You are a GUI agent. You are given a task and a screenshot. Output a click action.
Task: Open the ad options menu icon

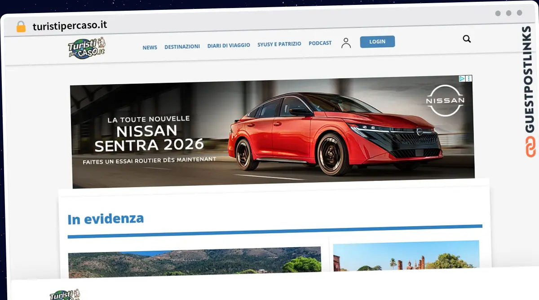[x=469, y=78]
